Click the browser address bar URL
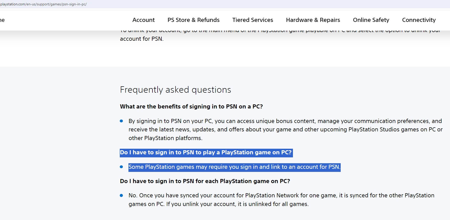 point(43,4)
